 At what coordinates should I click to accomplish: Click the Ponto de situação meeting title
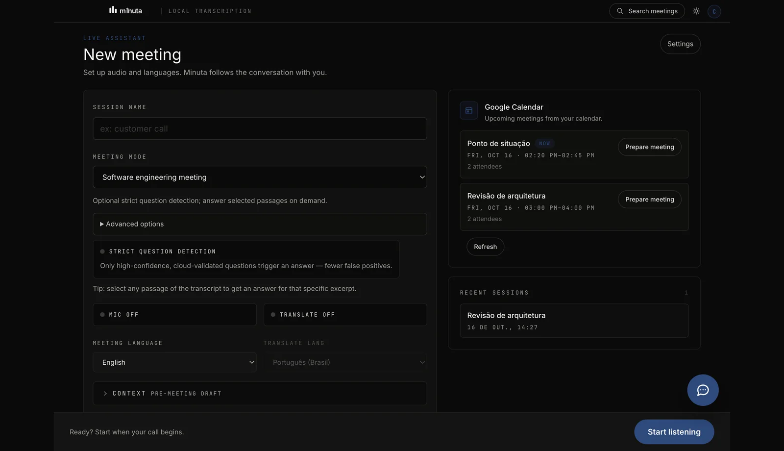coord(498,143)
